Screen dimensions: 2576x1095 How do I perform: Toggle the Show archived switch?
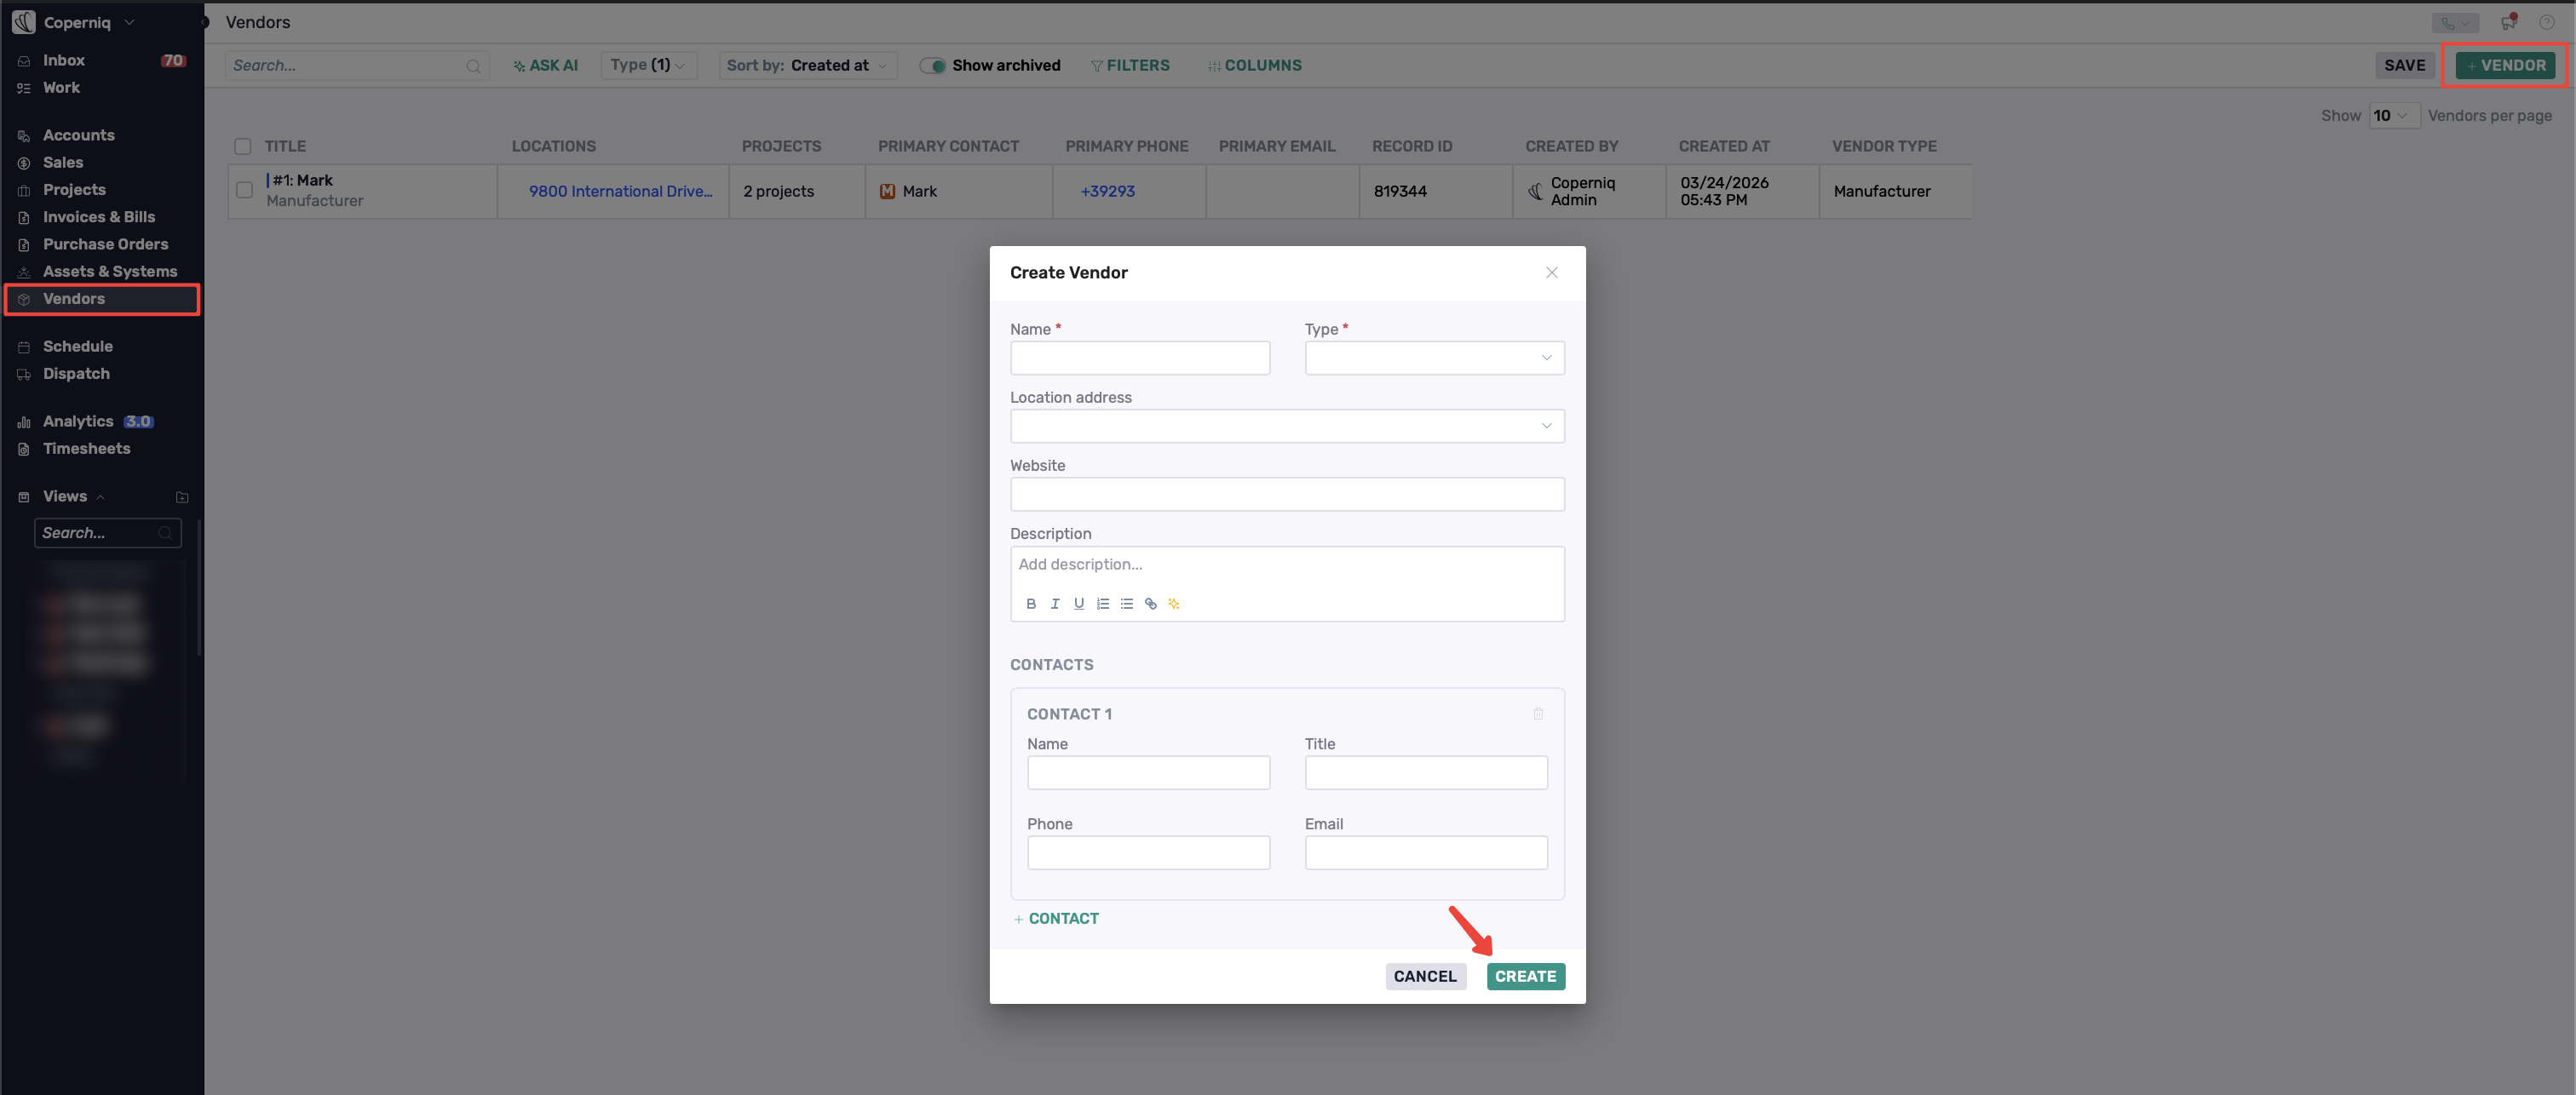[932, 66]
